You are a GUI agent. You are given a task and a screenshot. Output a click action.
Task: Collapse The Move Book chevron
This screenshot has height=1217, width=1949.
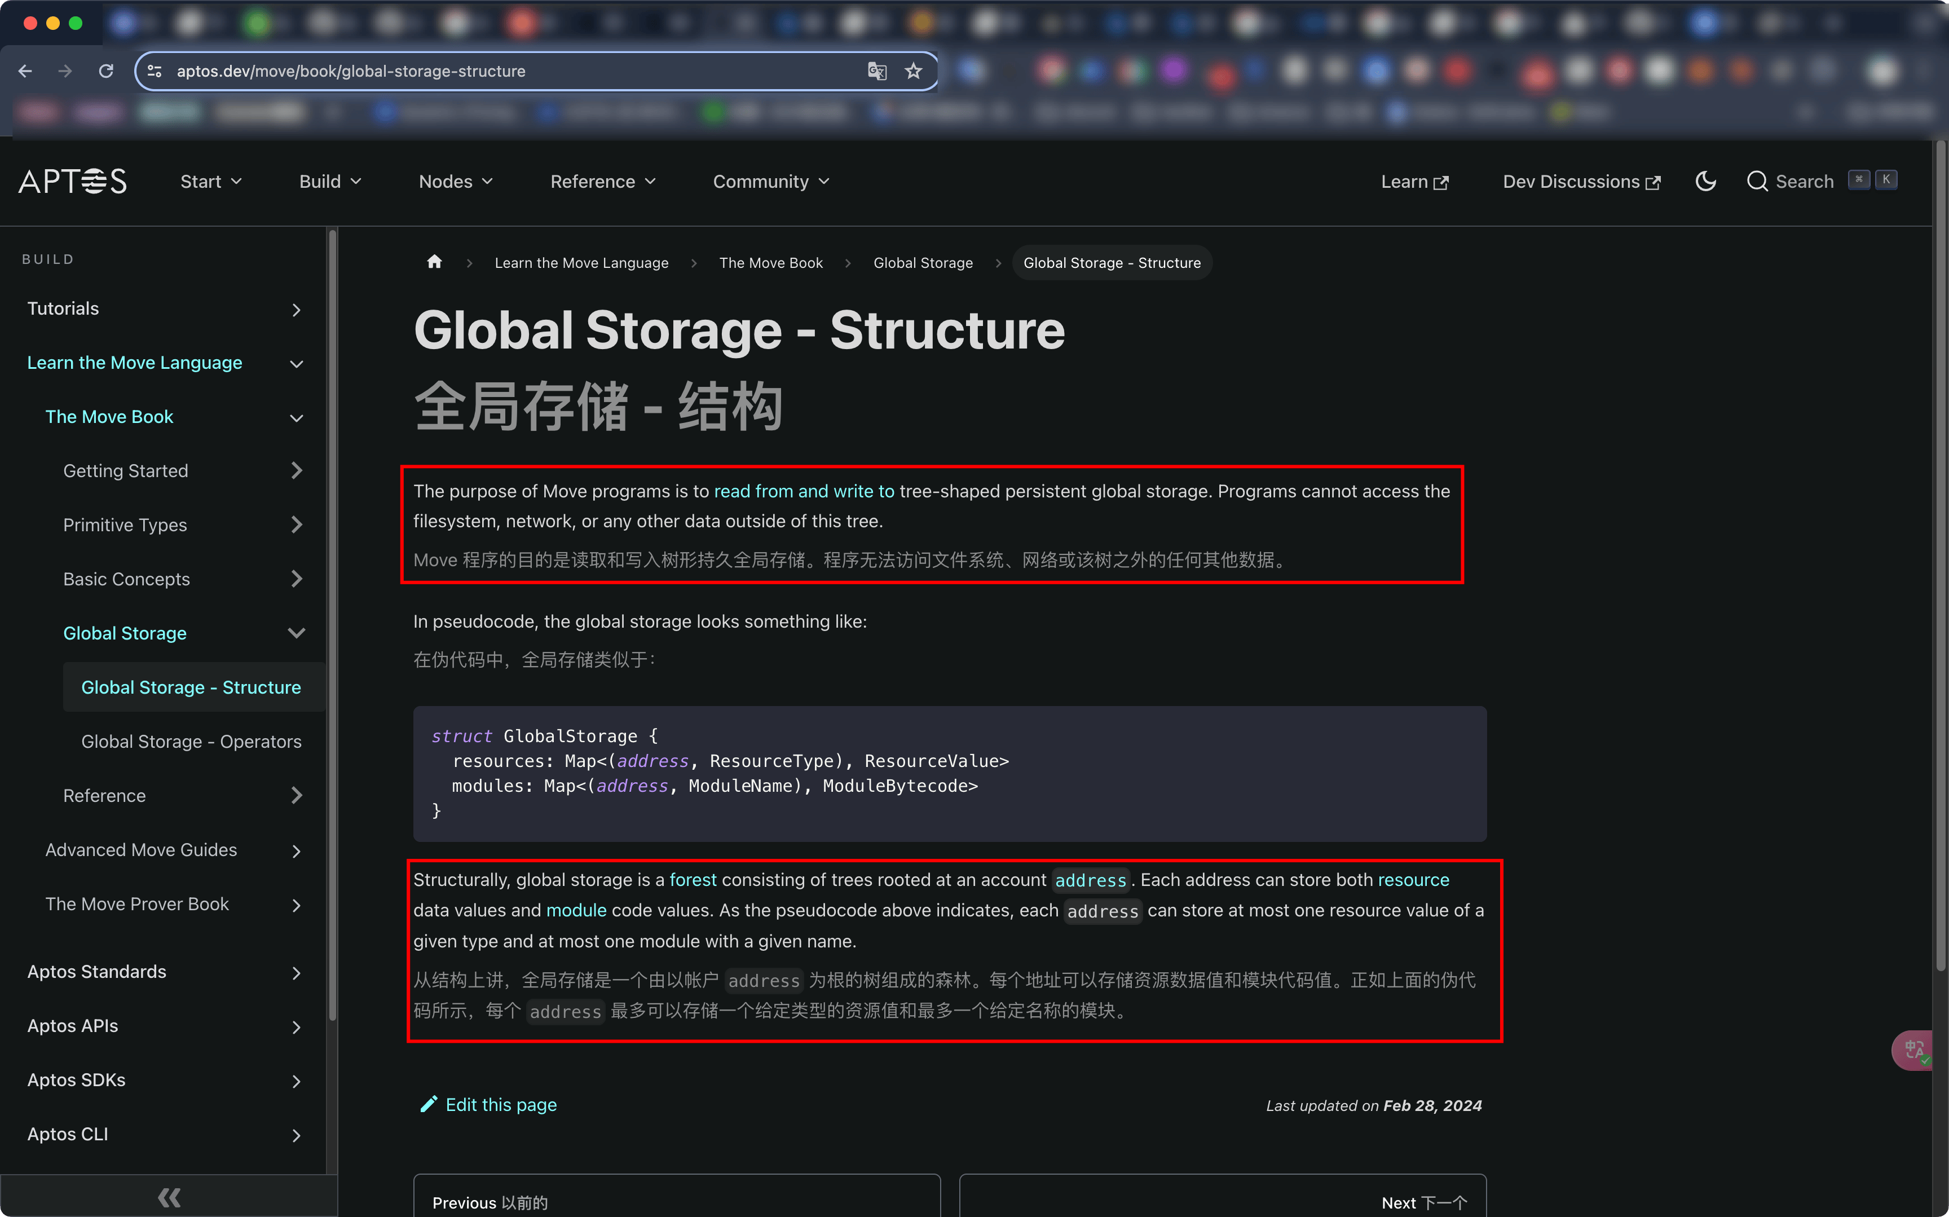296,418
